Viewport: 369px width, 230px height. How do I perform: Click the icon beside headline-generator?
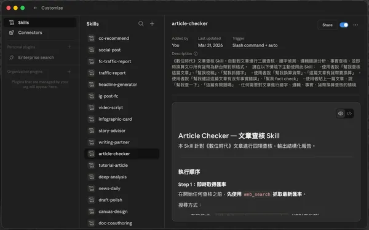pyautogui.click(x=91, y=85)
